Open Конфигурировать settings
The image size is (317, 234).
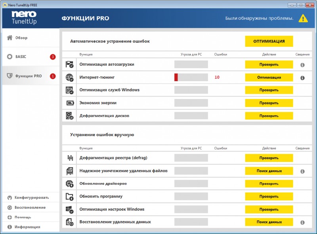tap(32, 197)
